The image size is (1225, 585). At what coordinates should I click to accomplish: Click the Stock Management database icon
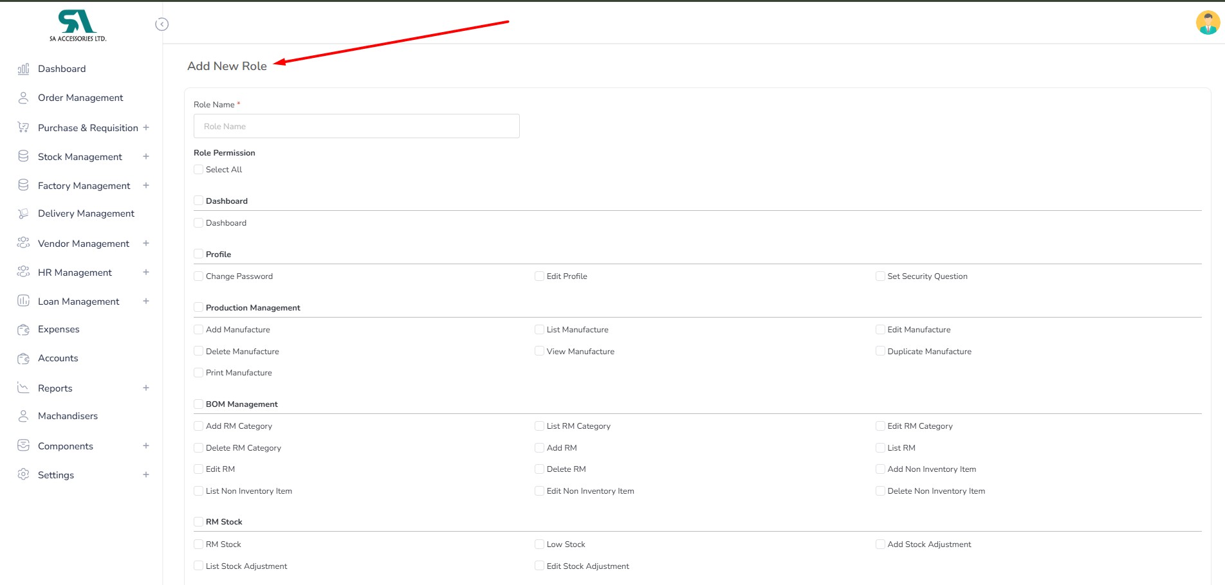[x=23, y=156]
